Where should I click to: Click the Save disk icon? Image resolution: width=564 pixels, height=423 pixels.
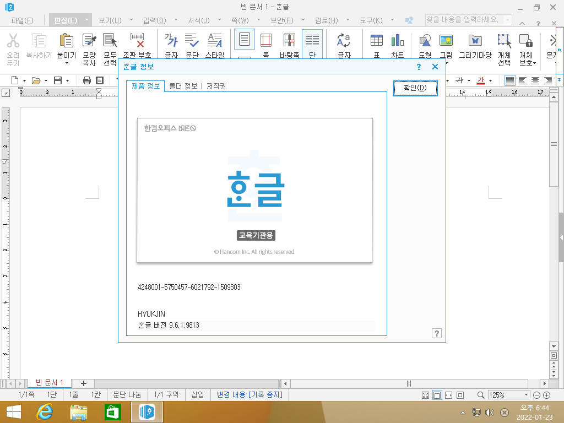coord(58,80)
